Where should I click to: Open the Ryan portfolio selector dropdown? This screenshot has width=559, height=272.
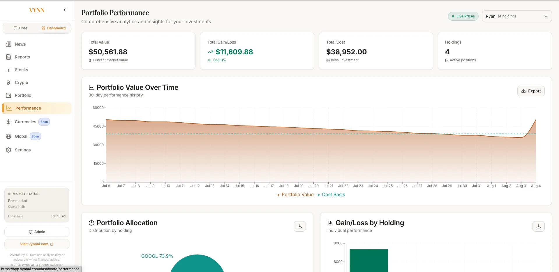517,16
